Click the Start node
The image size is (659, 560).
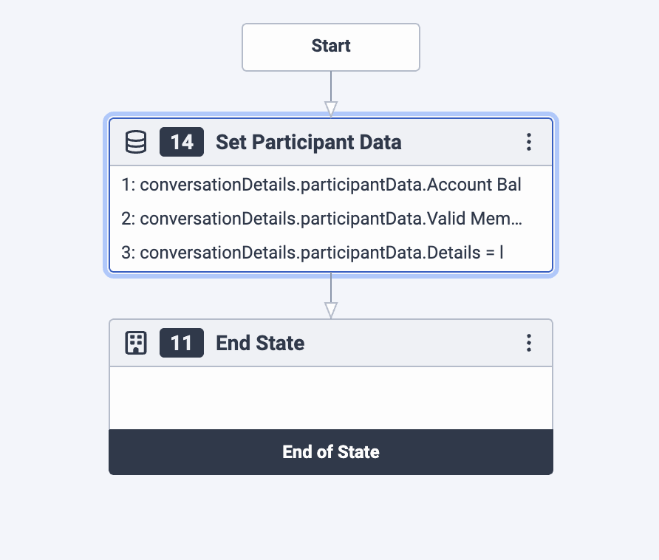coord(331,47)
